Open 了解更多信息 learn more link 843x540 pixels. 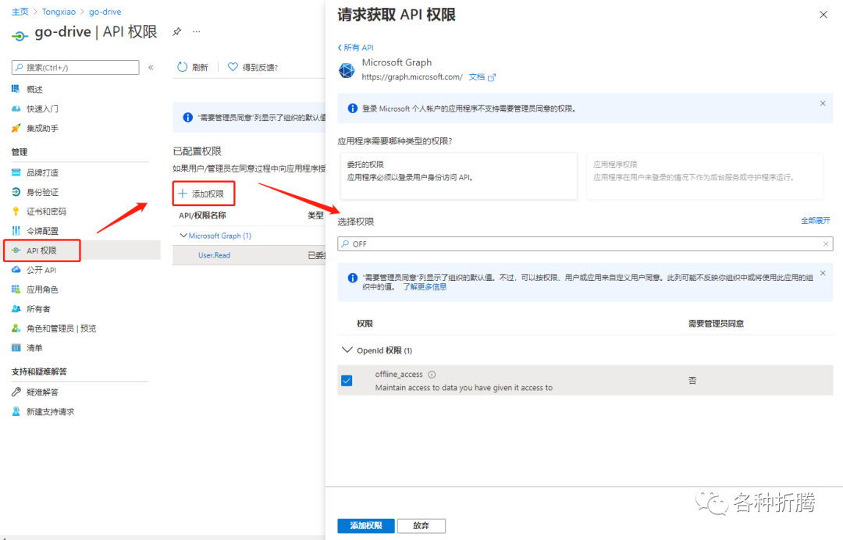point(425,287)
